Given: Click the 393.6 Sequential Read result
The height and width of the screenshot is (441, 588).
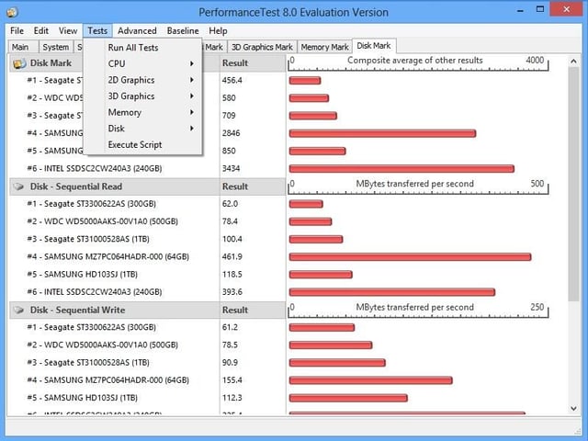Looking at the screenshot, I should (x=232, y=292).
